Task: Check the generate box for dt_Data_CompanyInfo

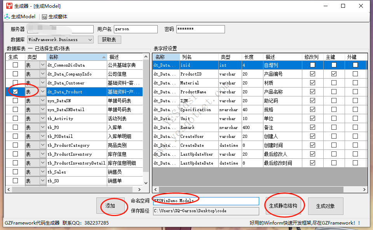Action: tap(15, 74)
